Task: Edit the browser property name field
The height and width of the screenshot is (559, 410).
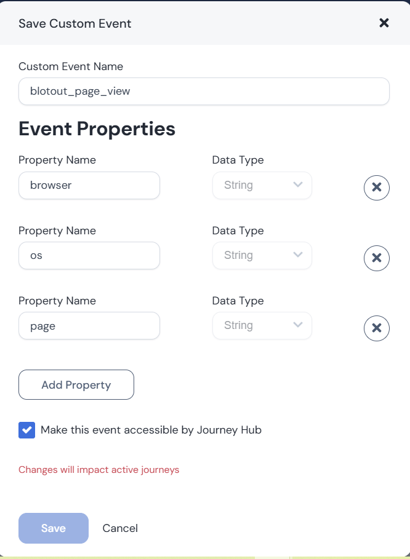Action: [x=89, y=185]
